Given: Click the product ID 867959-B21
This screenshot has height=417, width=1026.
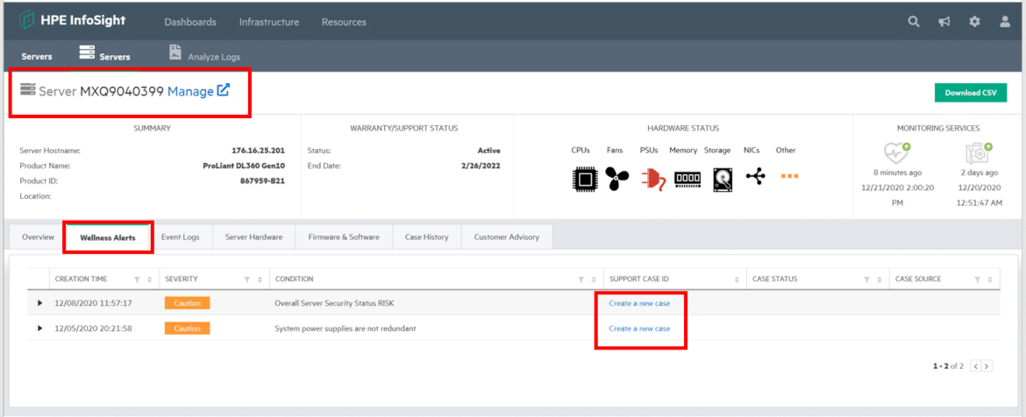Looking at the screenshot, I should click(262, 180).
